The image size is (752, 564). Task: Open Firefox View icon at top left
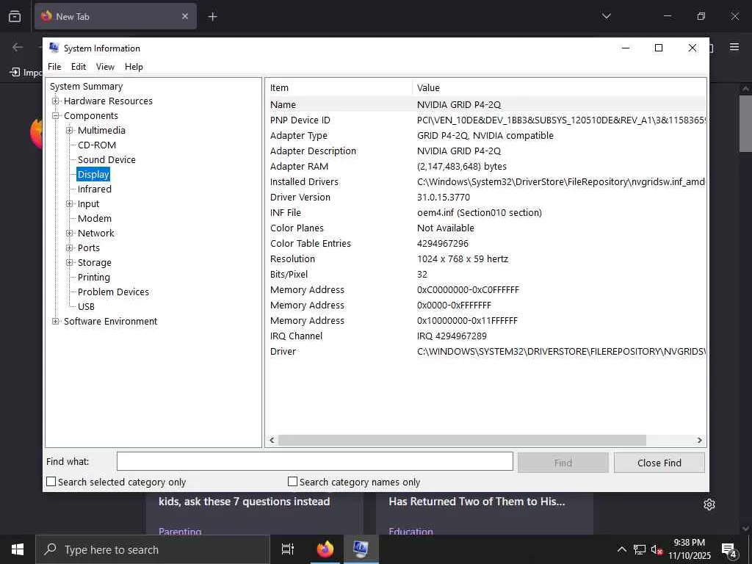(15, 16)
